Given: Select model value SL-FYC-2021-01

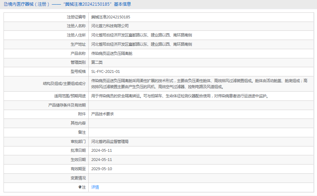Looking at the screenshot, I should point(106,71).
